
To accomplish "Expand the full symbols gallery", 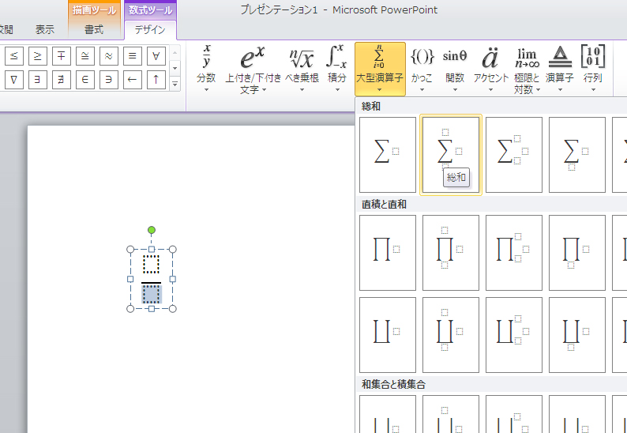I will tap(175, 84).
